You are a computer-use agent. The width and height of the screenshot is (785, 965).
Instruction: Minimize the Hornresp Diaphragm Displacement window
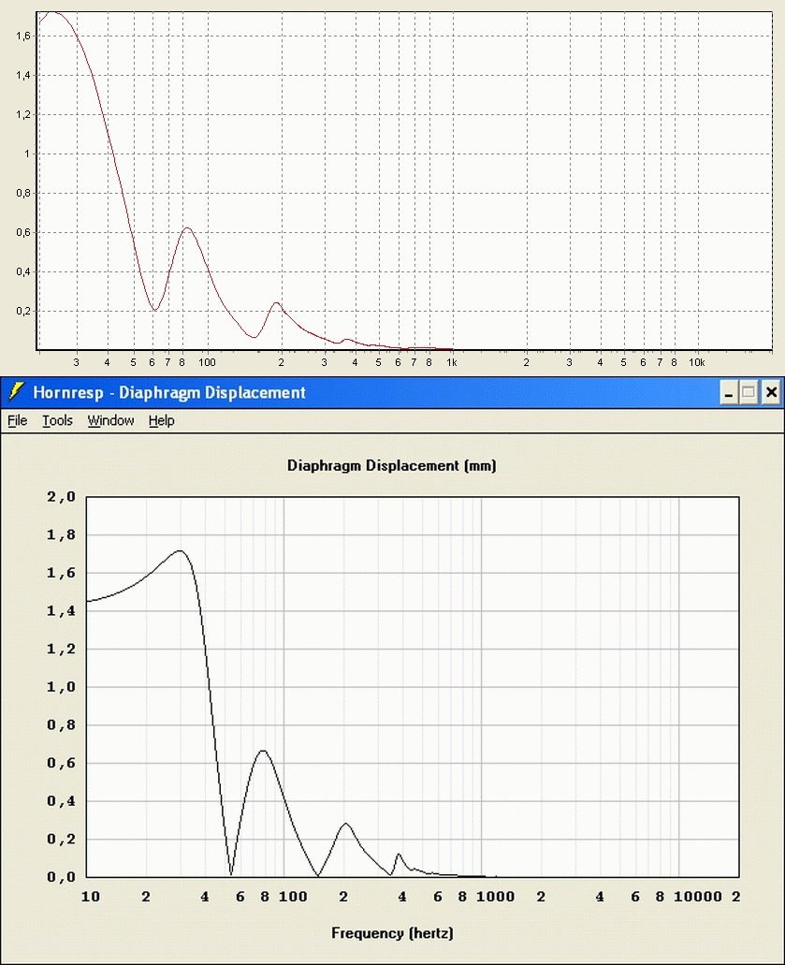tap(729, 392)
